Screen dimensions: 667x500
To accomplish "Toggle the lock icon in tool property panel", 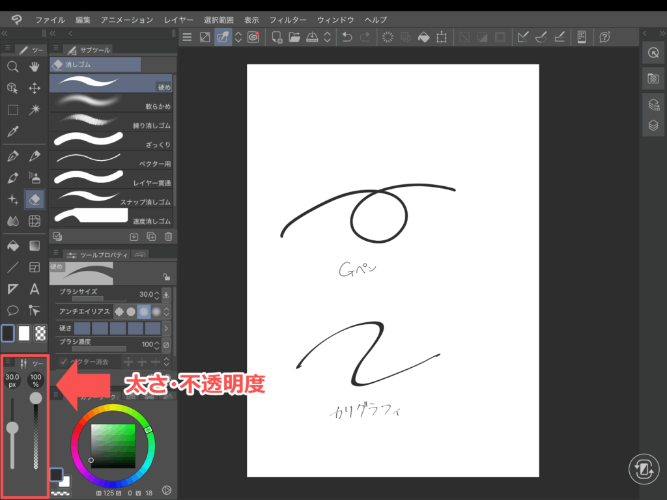I will tap(166, 276).
